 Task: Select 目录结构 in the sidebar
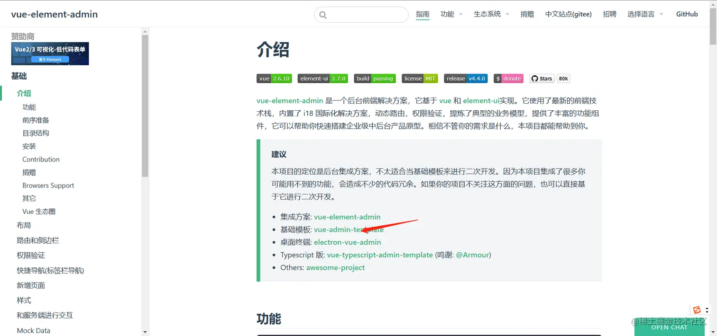click(x=36, y=133)
